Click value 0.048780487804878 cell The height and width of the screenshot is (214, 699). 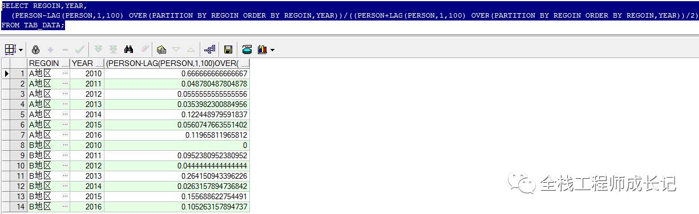177,84
